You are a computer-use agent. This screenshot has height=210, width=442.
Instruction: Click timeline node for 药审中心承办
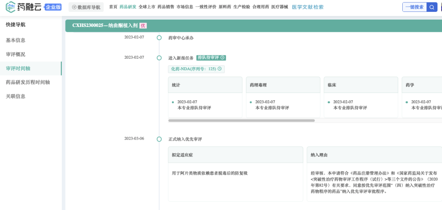[159, 38]
